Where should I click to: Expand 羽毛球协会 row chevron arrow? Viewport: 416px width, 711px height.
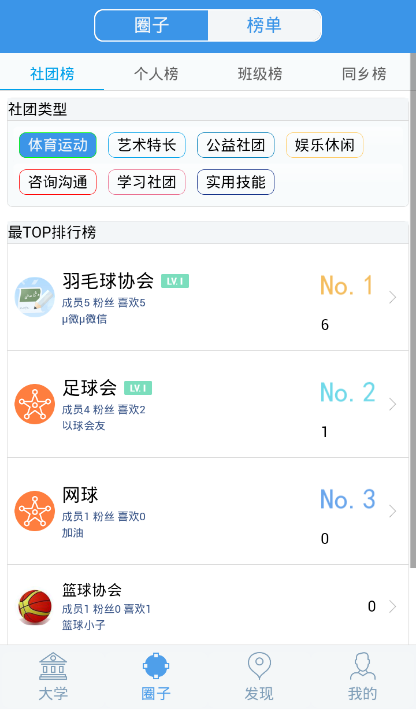click(x=393, y=297)
